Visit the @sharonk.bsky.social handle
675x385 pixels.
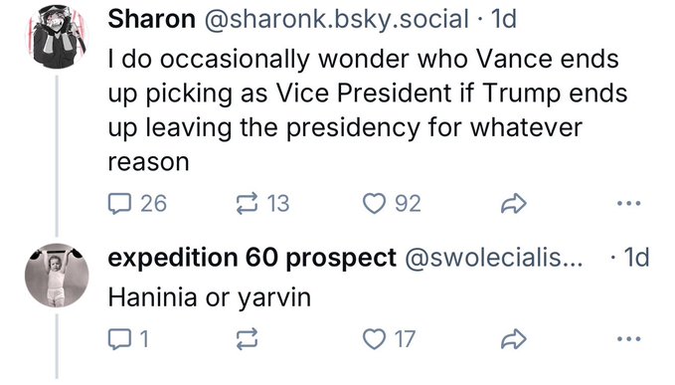click(336, 19)
